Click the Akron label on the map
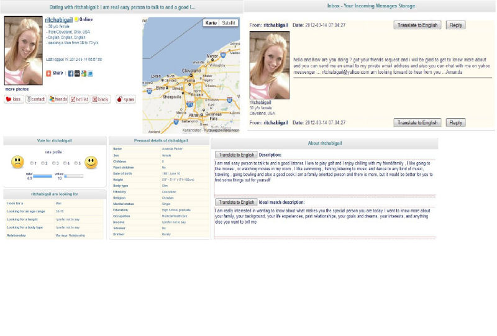This screenshot has width=497, height=336. coord(194,115)
